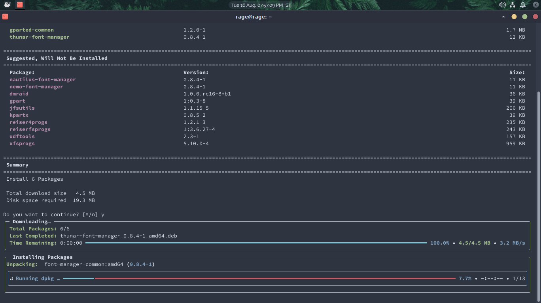
Task: Click the 'reiserfsprogs' package name
Action: [x=30, y=129]
